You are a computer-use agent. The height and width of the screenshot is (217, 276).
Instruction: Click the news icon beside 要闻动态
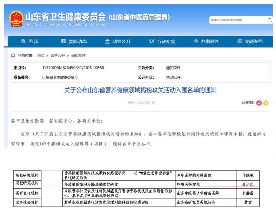(x=63, y=41)
